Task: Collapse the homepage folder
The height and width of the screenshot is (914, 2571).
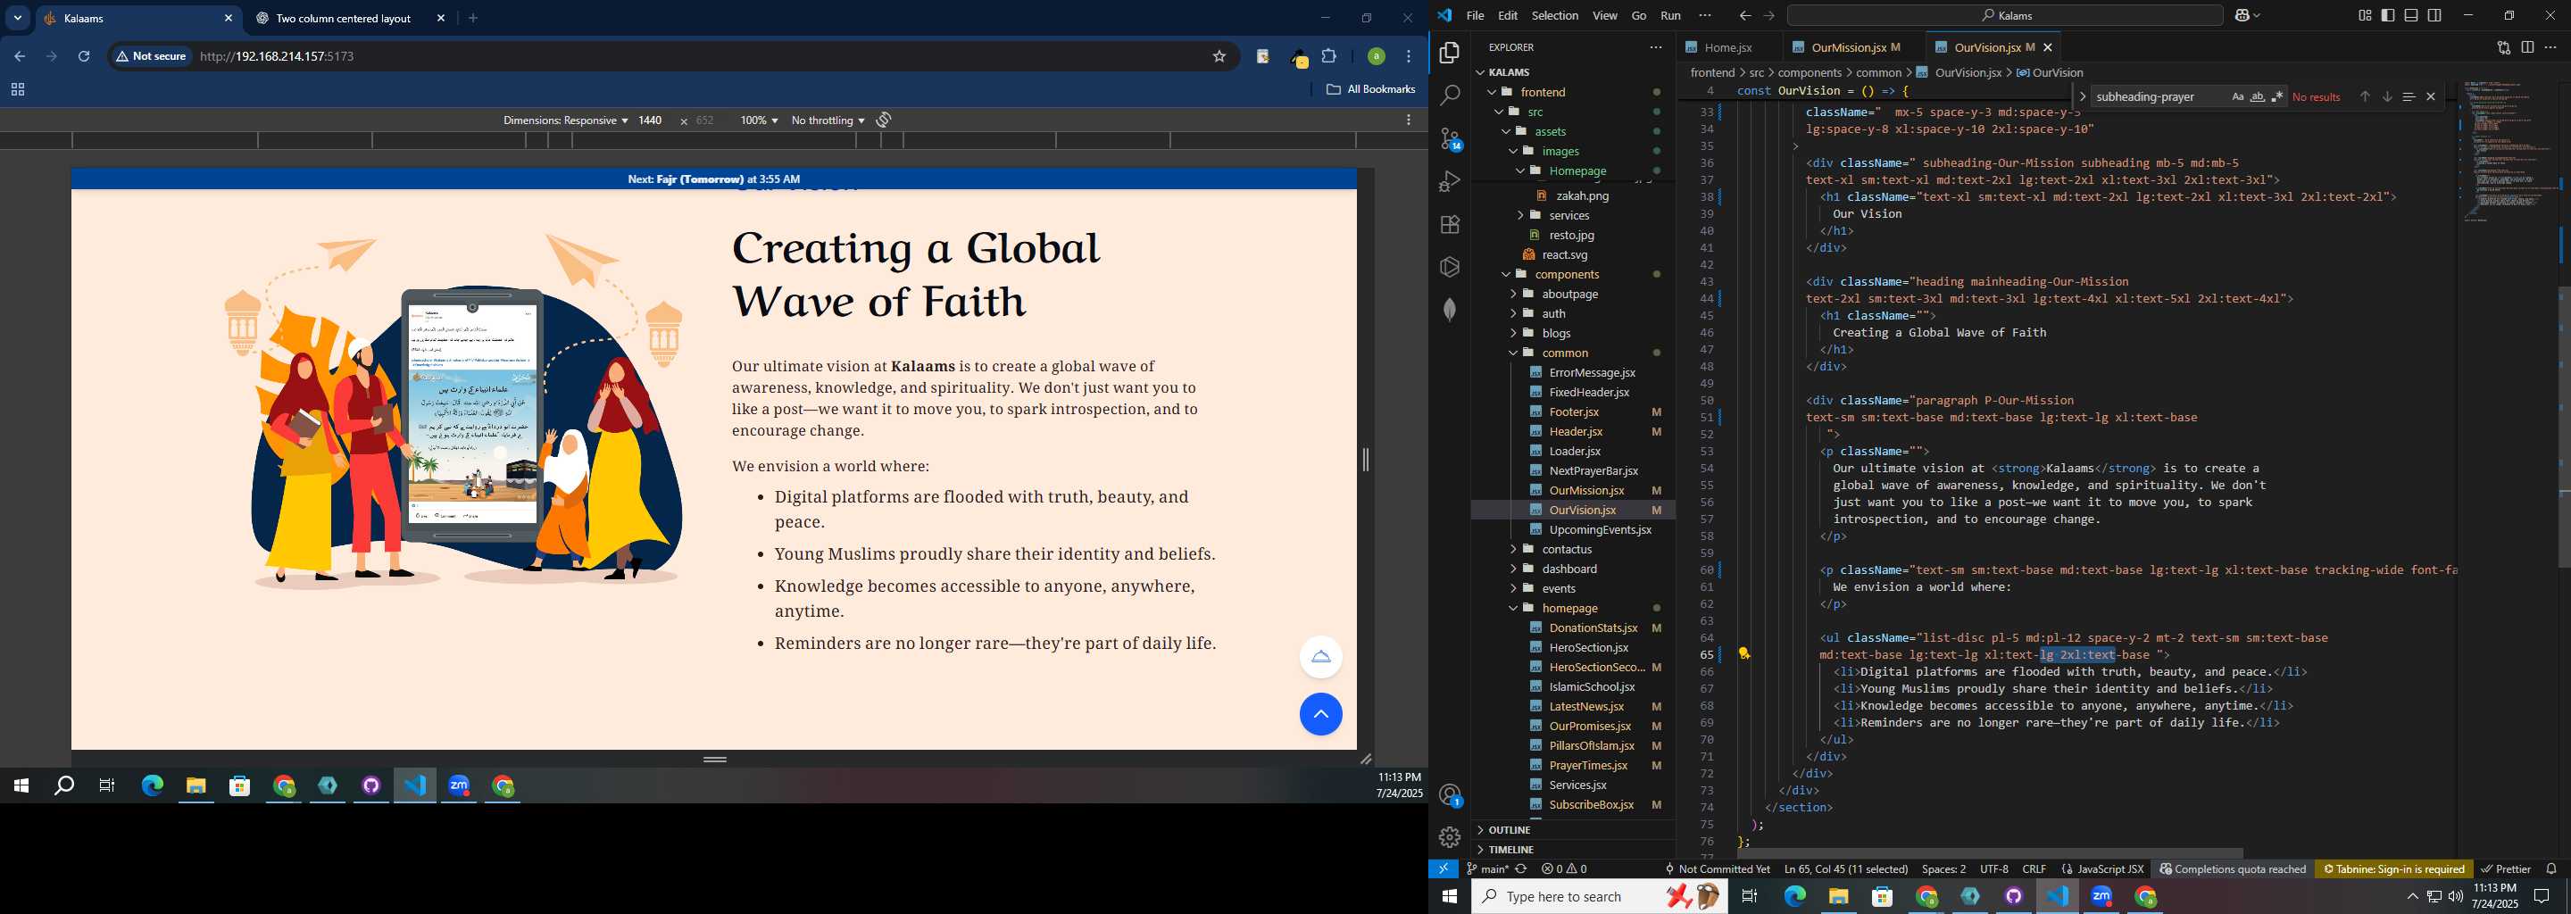Action: pyautogui.click(x=1574, y=608)
